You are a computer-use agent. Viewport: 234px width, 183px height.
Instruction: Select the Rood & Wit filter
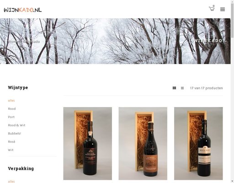click(16, 125)
